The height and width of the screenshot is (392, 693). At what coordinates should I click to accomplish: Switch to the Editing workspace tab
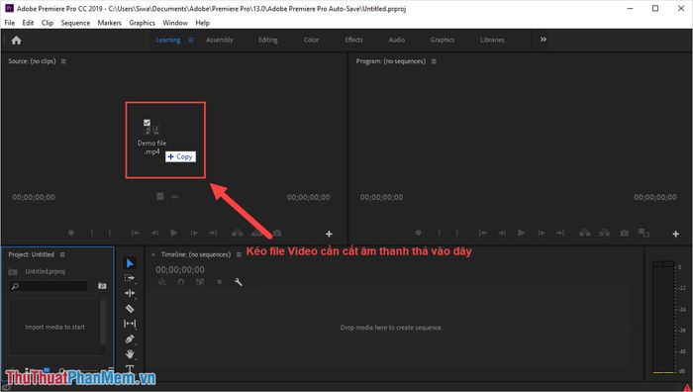coord(268,40)
